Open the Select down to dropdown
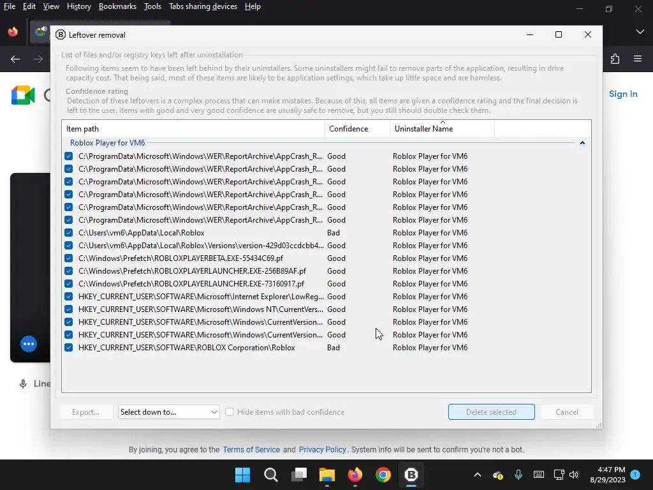Image resolution: width=653 pixels, height=490 pixels. pyautogui.click(x=168, y=412)
